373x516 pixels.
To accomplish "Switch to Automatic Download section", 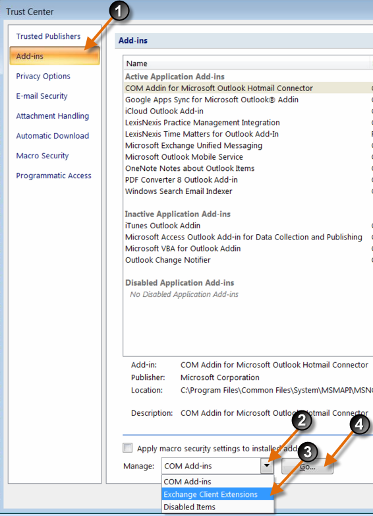I will [53, 136].
